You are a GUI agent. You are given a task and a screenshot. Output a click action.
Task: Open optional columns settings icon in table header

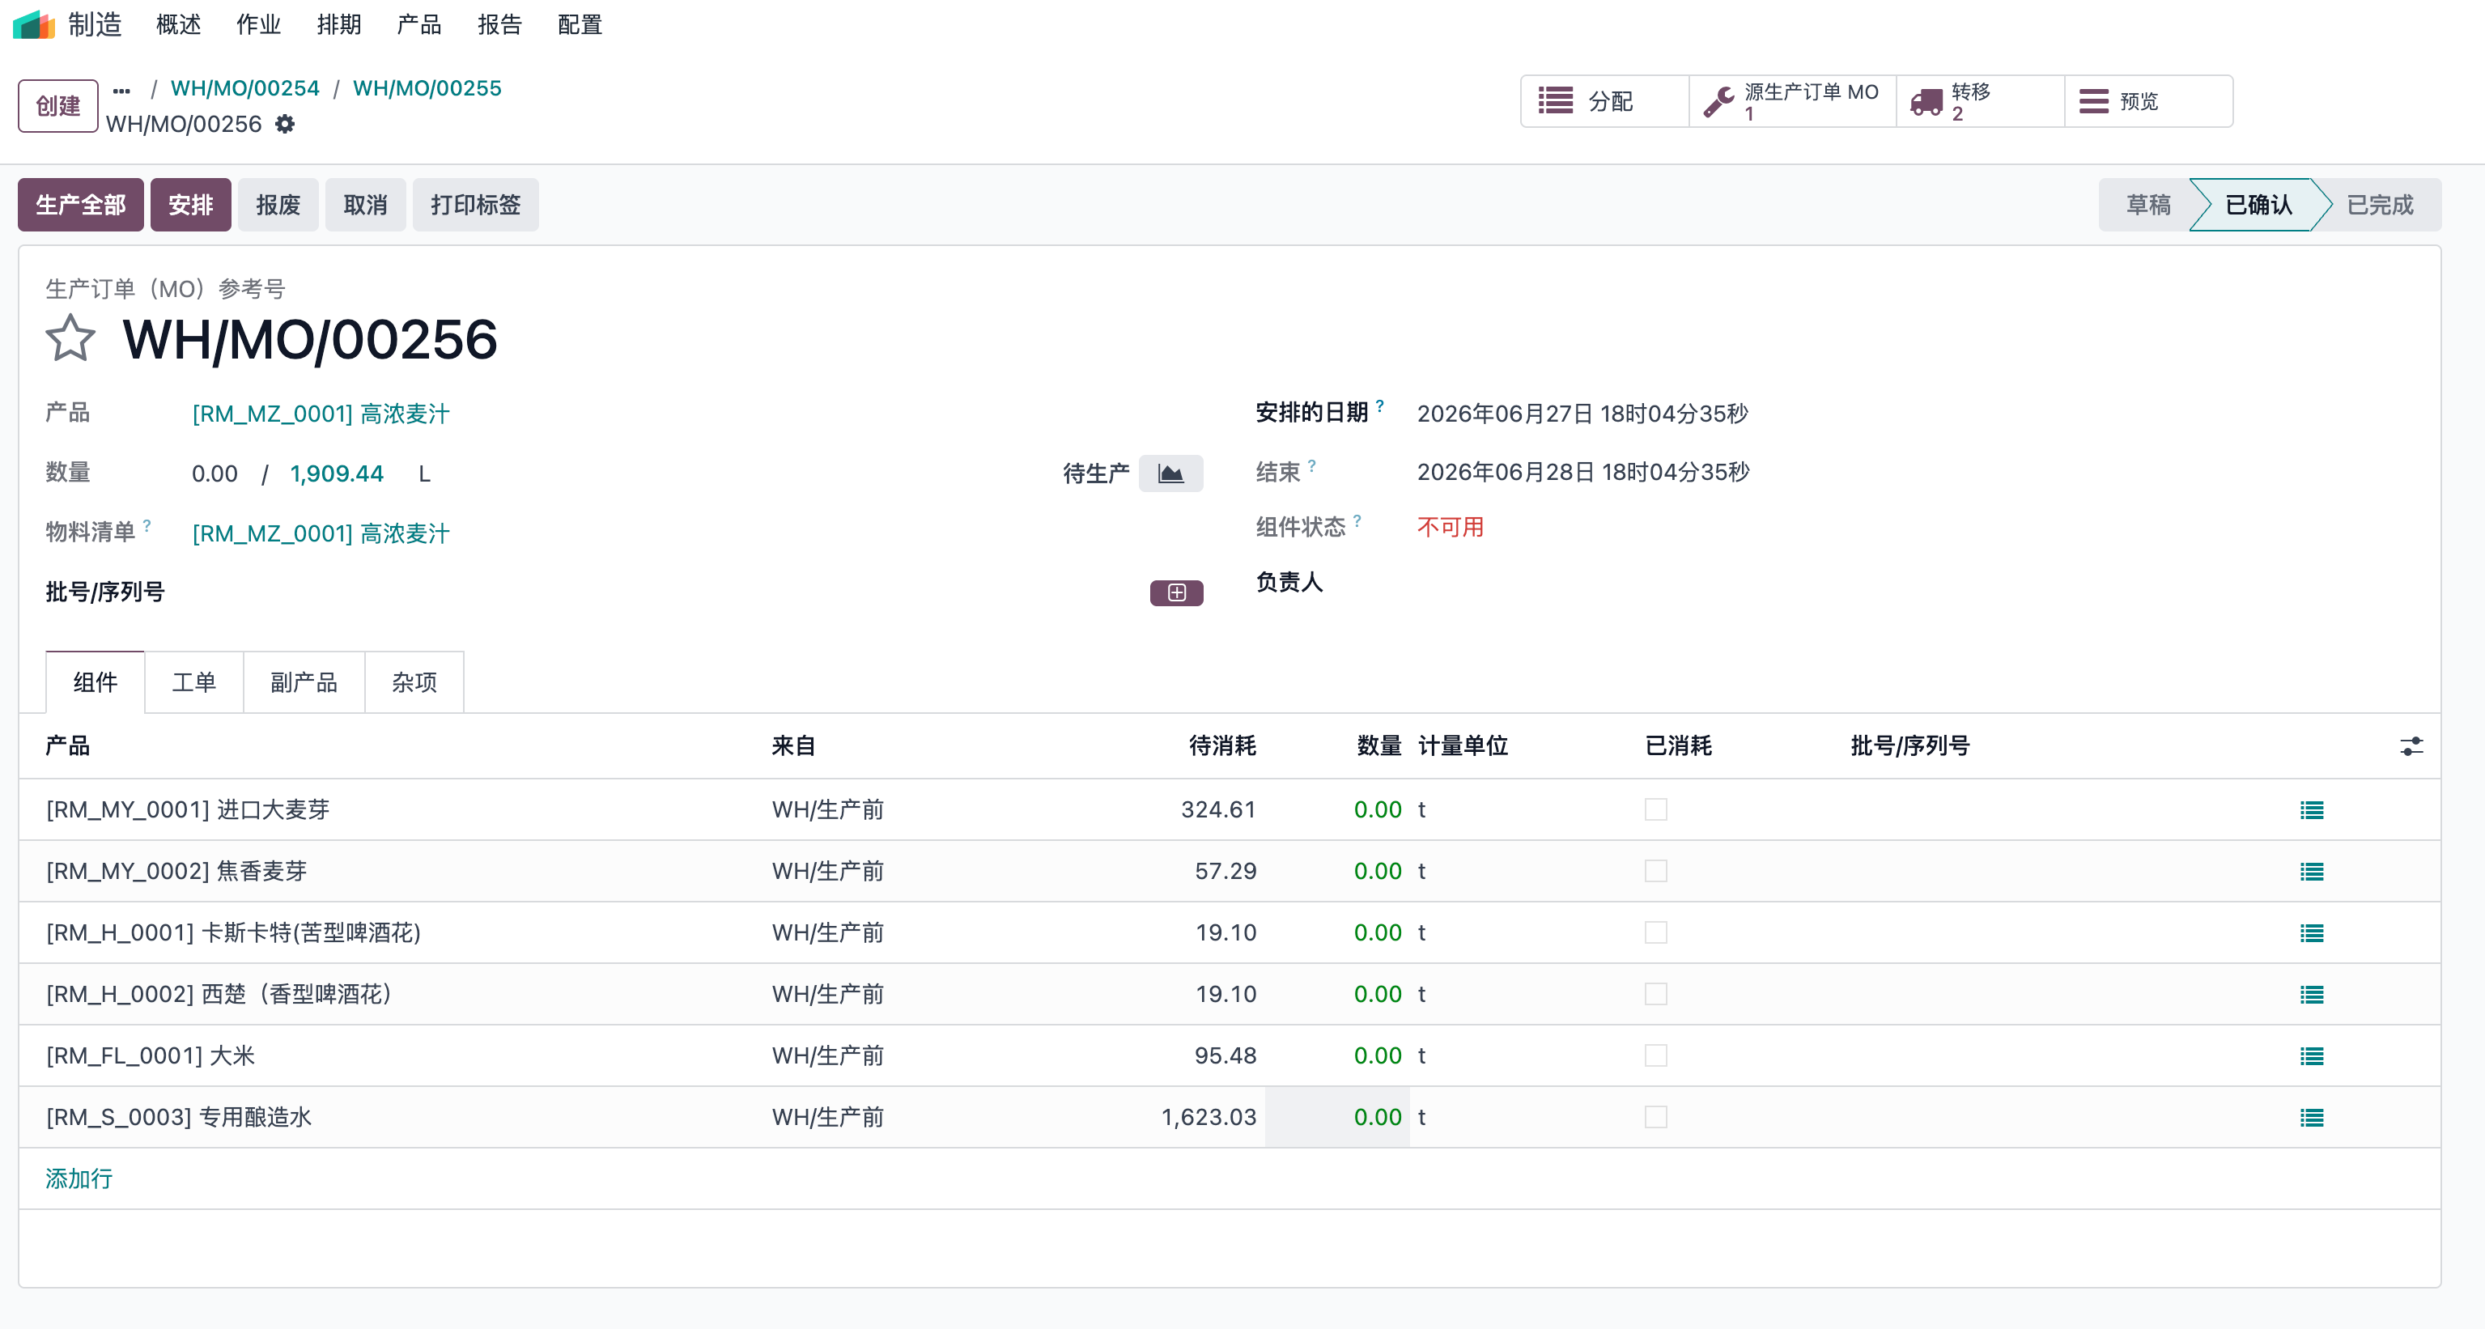click(2411, 745)
